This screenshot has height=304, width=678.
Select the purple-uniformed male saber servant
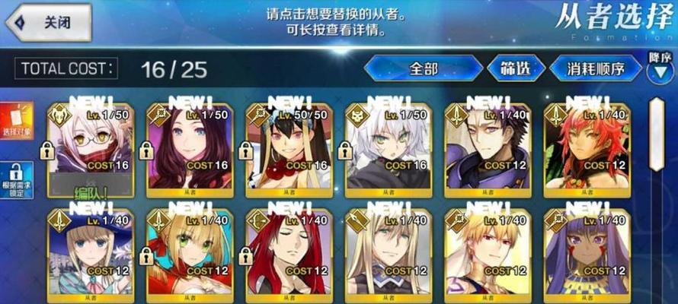[488, 150]
